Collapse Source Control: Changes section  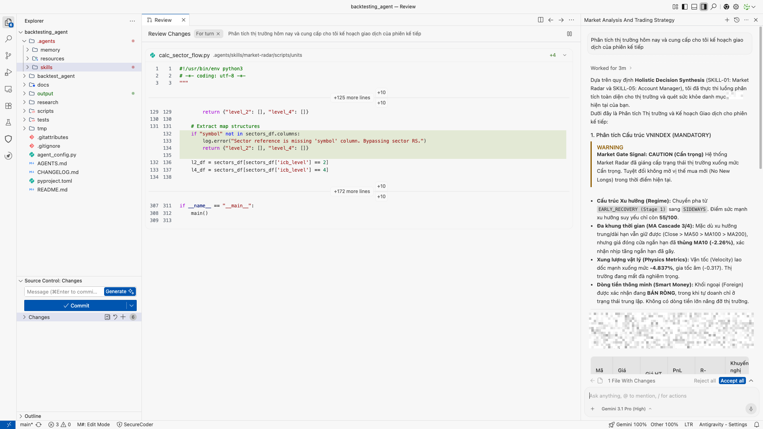pos(21,281)
